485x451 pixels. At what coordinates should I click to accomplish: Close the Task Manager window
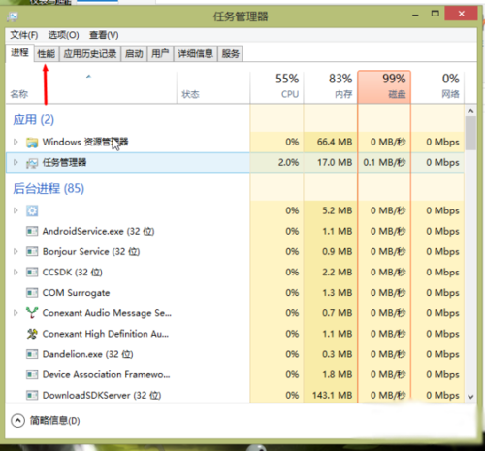pyautogui.click(x=461, y=14)
